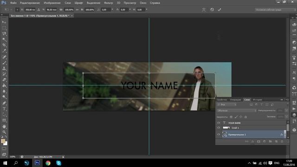
Task: Create new adjustment layer icon
Action: pos(265,141)
